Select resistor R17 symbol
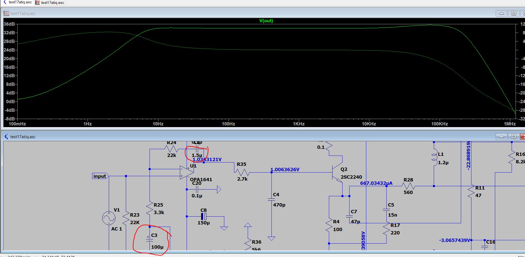The height and width of the screenshot is (257, 525). (387, 229)
